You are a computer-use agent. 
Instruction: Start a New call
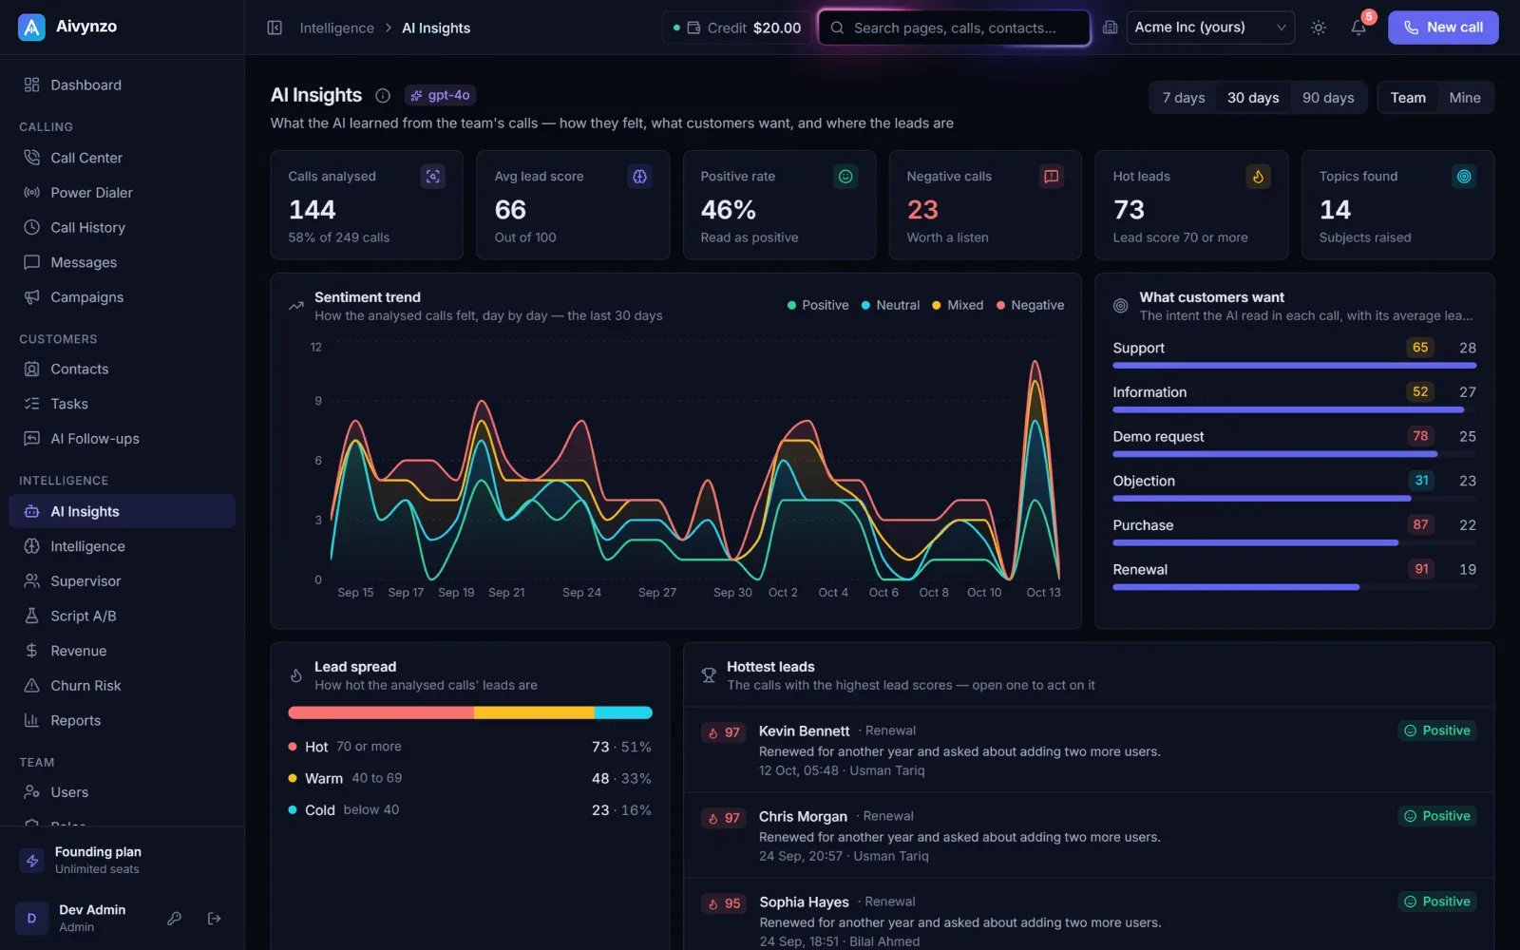(x=1443, y=28)
